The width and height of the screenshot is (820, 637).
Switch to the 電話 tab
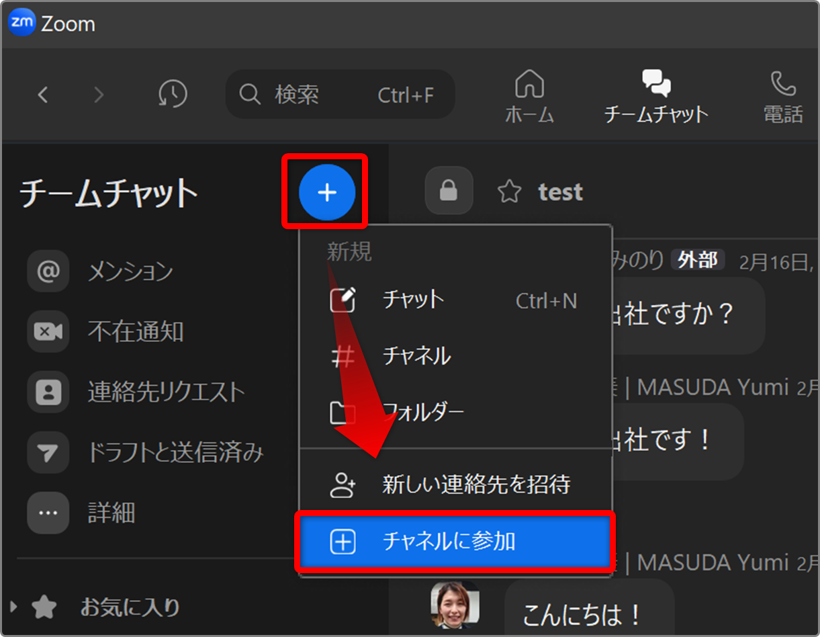point(783,97)
